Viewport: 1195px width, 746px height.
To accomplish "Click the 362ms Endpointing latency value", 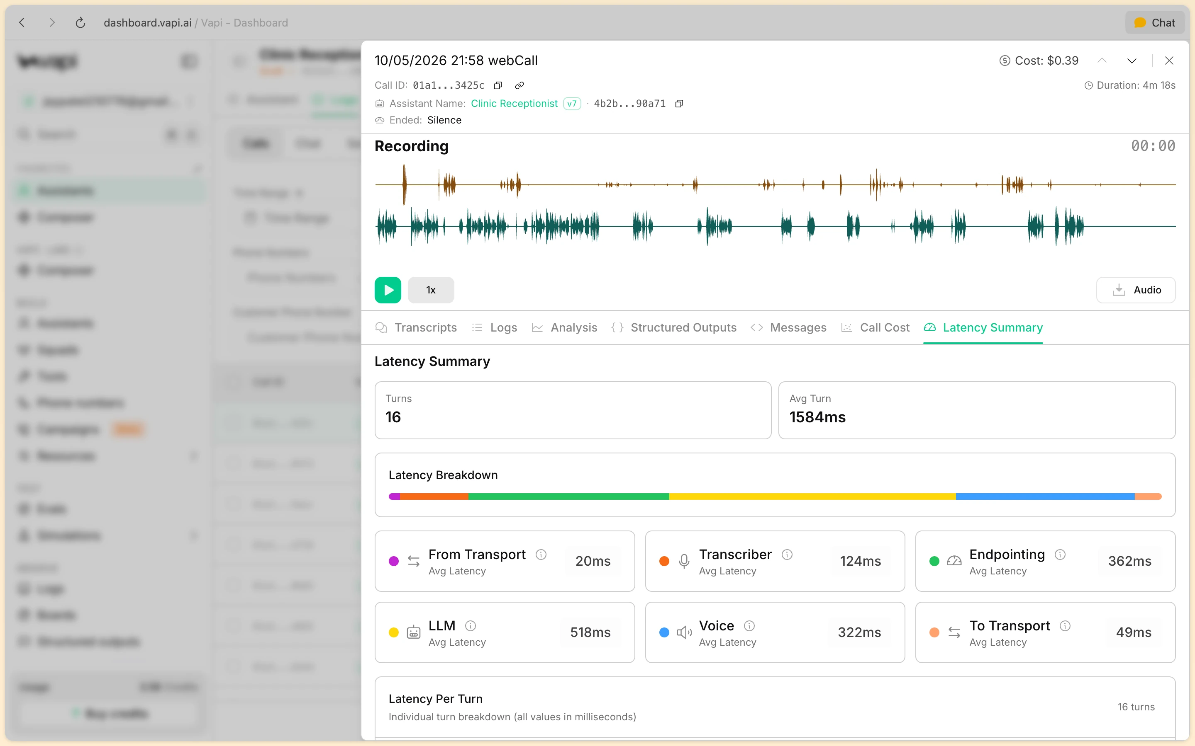I will (x=1129, y=561).
